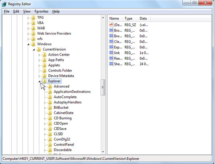The height and width of the screenshot is (164, 215).
Task: Click the Name column header
Action: (x=115, y=19)
